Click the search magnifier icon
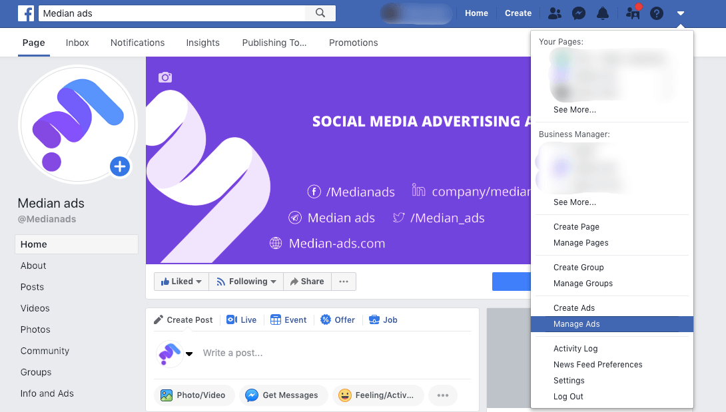 click(x=320, y=13)
